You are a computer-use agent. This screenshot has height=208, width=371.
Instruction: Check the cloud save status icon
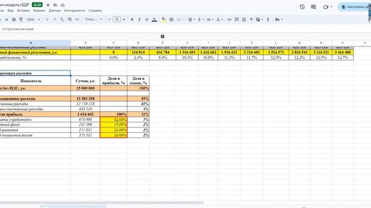pos(63,5)
